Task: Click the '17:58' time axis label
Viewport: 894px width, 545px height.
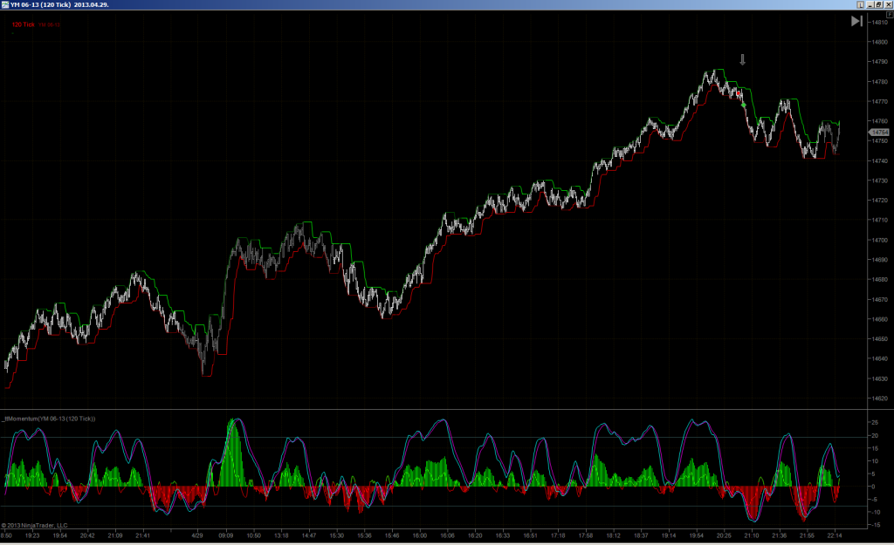Action: pos(586,535)
